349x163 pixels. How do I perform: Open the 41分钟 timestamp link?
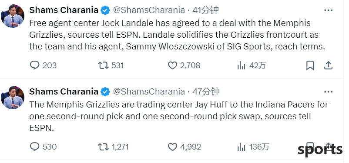coord(205,10)
